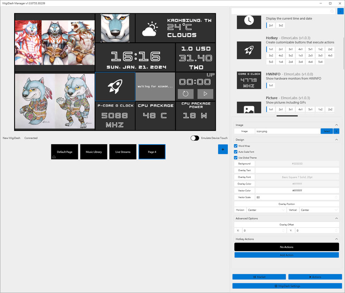Clear the image with the X button
The width and height of the screenshot is (345, 293).
(336, 131)
